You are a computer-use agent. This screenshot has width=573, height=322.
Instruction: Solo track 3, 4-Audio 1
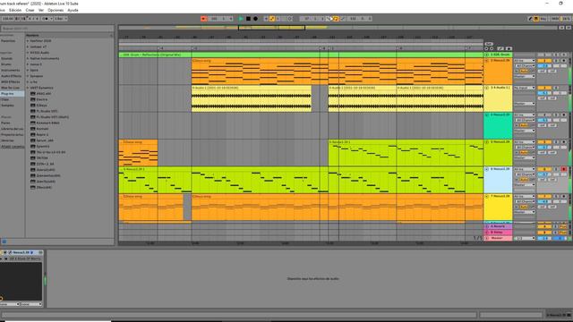(556, 88)
